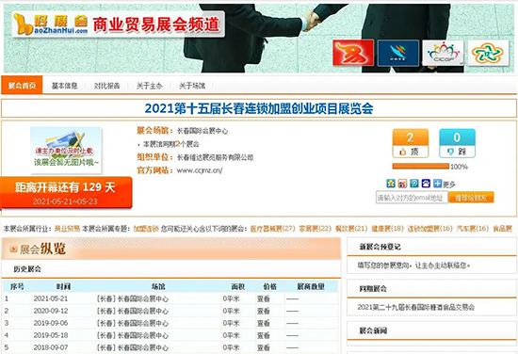Open venue link in 2021-05-21 row
The height and width of the screenshot is (354, 518).
[x=132, y=298]
